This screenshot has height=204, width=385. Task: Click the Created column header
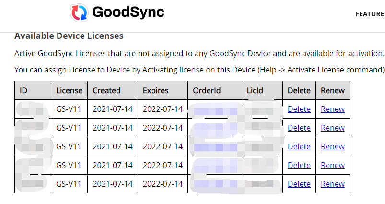click(x=106, y=90)
